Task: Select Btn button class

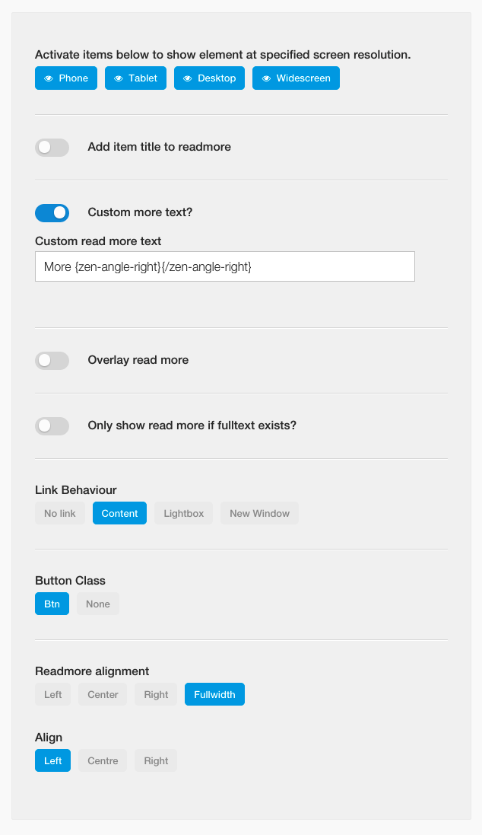Action: pos(52,604)
